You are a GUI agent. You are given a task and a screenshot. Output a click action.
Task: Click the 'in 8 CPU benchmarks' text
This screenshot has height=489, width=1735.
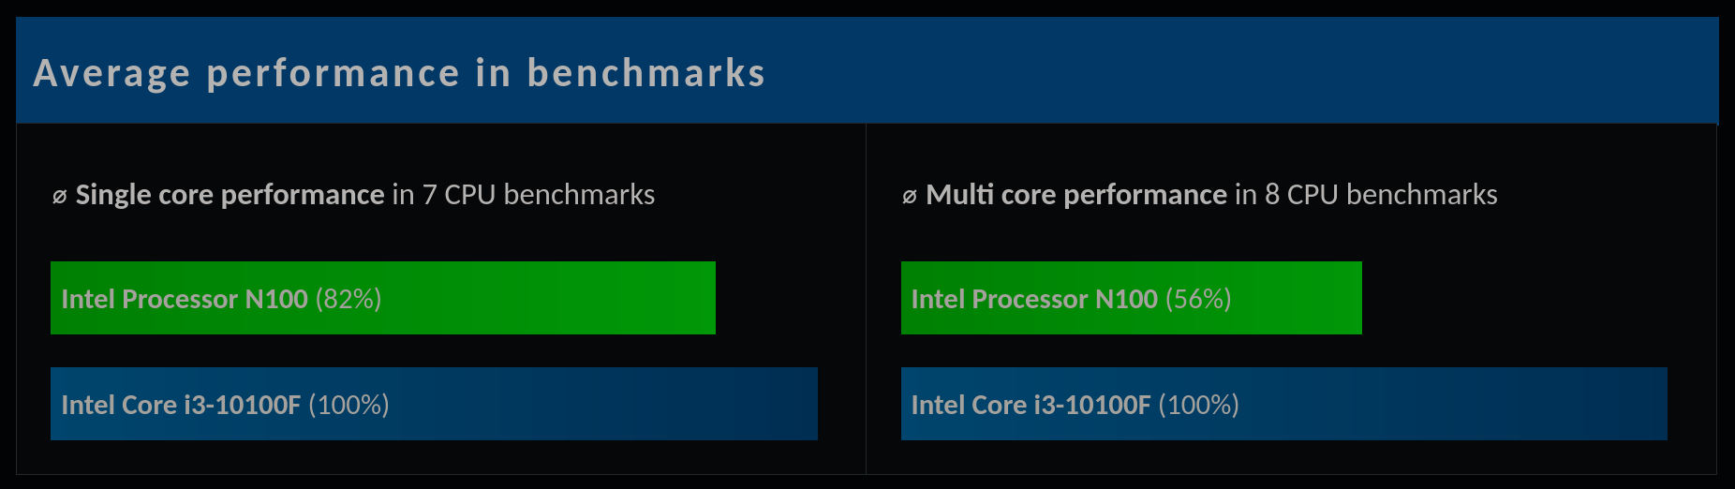(1366, 195)
